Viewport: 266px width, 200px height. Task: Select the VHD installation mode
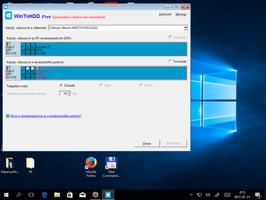tap(101, 86)
